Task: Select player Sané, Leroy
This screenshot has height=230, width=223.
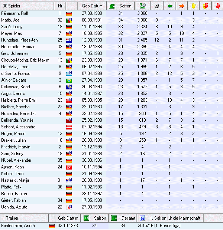Action: [12, 27]
